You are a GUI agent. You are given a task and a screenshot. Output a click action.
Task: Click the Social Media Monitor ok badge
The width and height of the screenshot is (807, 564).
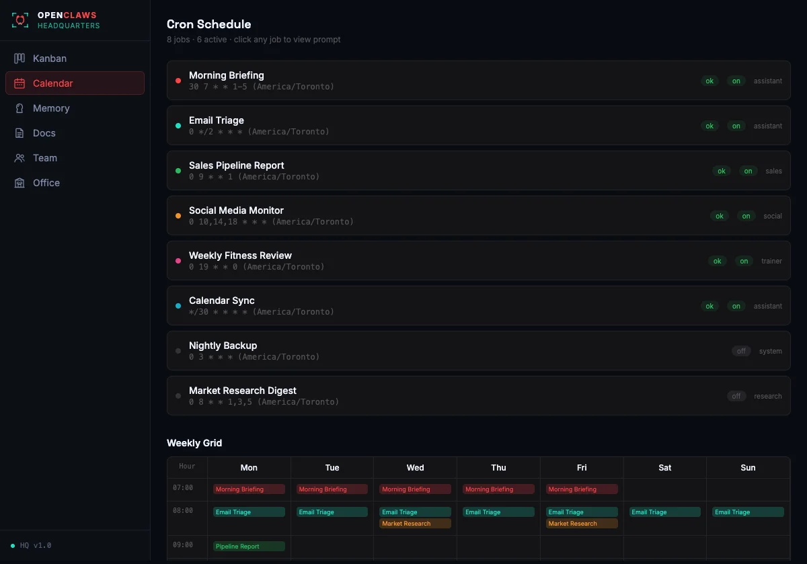(720, 216)
